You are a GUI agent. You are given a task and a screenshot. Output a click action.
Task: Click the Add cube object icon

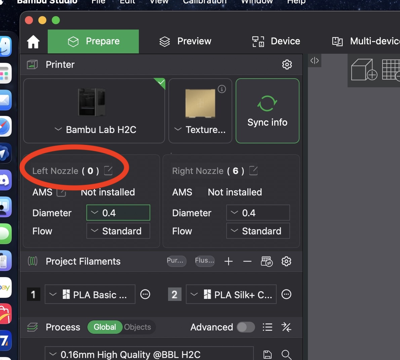click(364, 70)
